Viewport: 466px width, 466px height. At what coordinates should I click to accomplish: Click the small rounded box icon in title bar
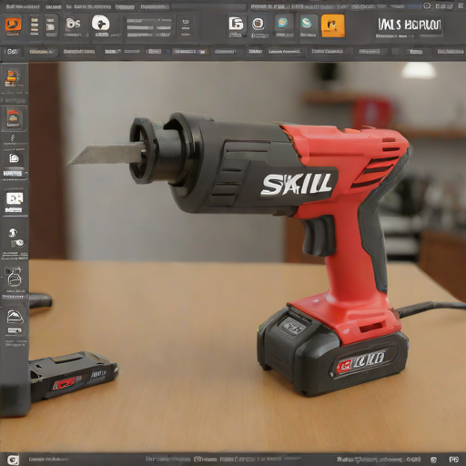pyautogui.click(x=427, y=5)
